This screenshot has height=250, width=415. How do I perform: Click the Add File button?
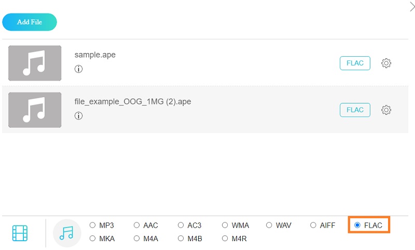tap(30, 22)
